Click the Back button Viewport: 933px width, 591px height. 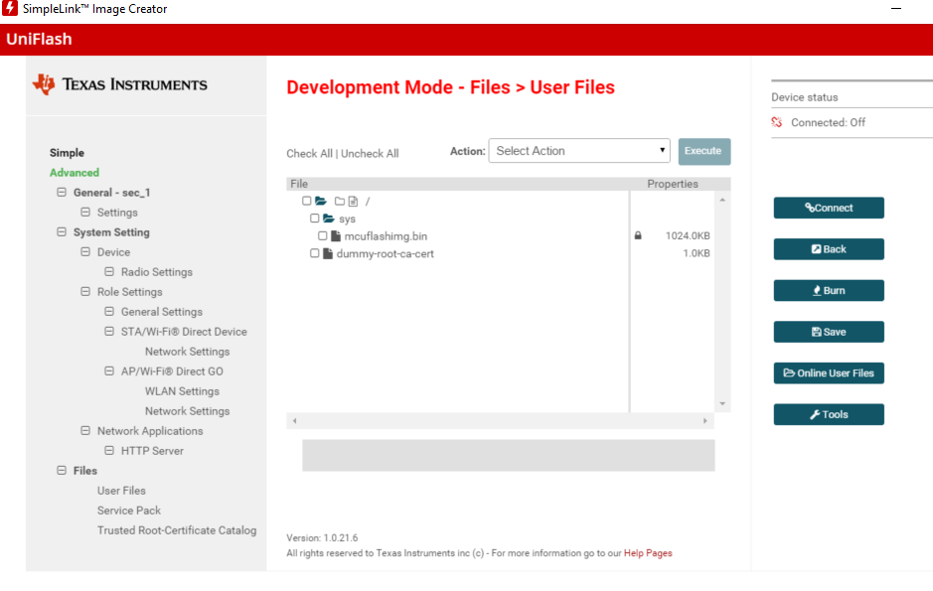829,249
